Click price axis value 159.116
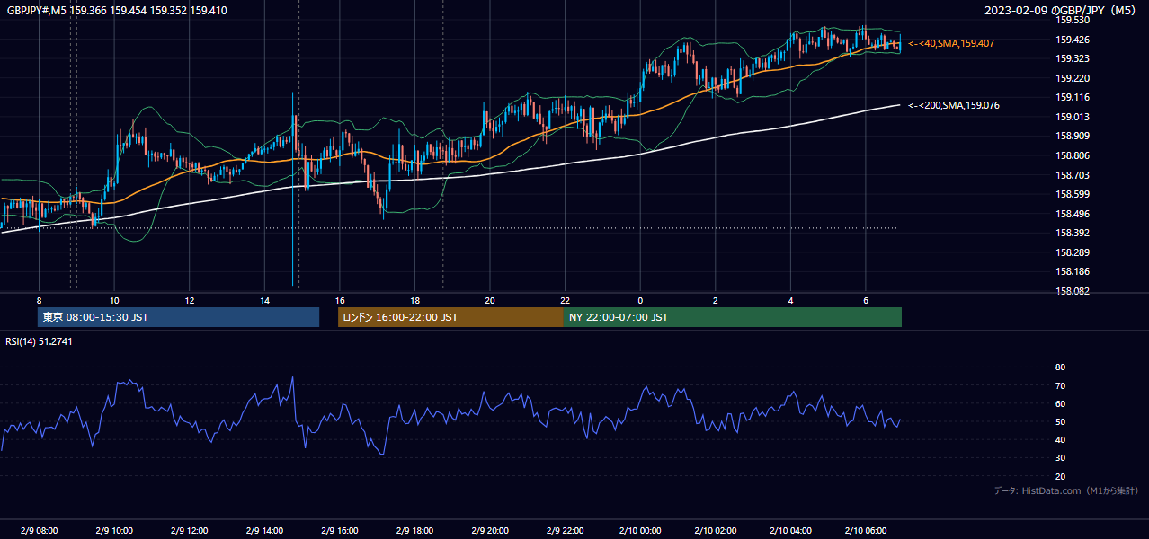The image size is (1149, 539). point(1073,98)
